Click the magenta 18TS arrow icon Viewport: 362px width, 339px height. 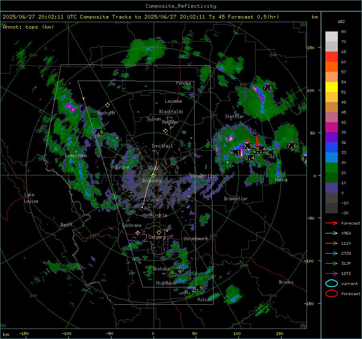click(x=331, y=274)
